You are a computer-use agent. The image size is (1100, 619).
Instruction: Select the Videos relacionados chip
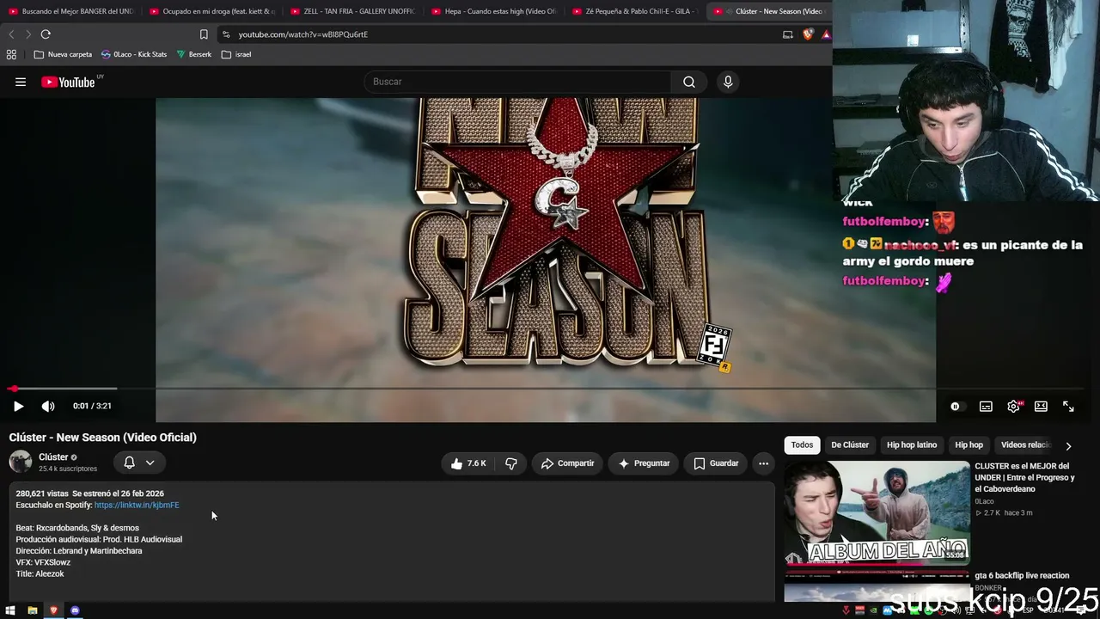[x=1026, y=445]
